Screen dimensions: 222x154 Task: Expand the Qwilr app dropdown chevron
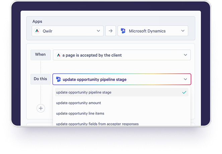pos(98,31)
